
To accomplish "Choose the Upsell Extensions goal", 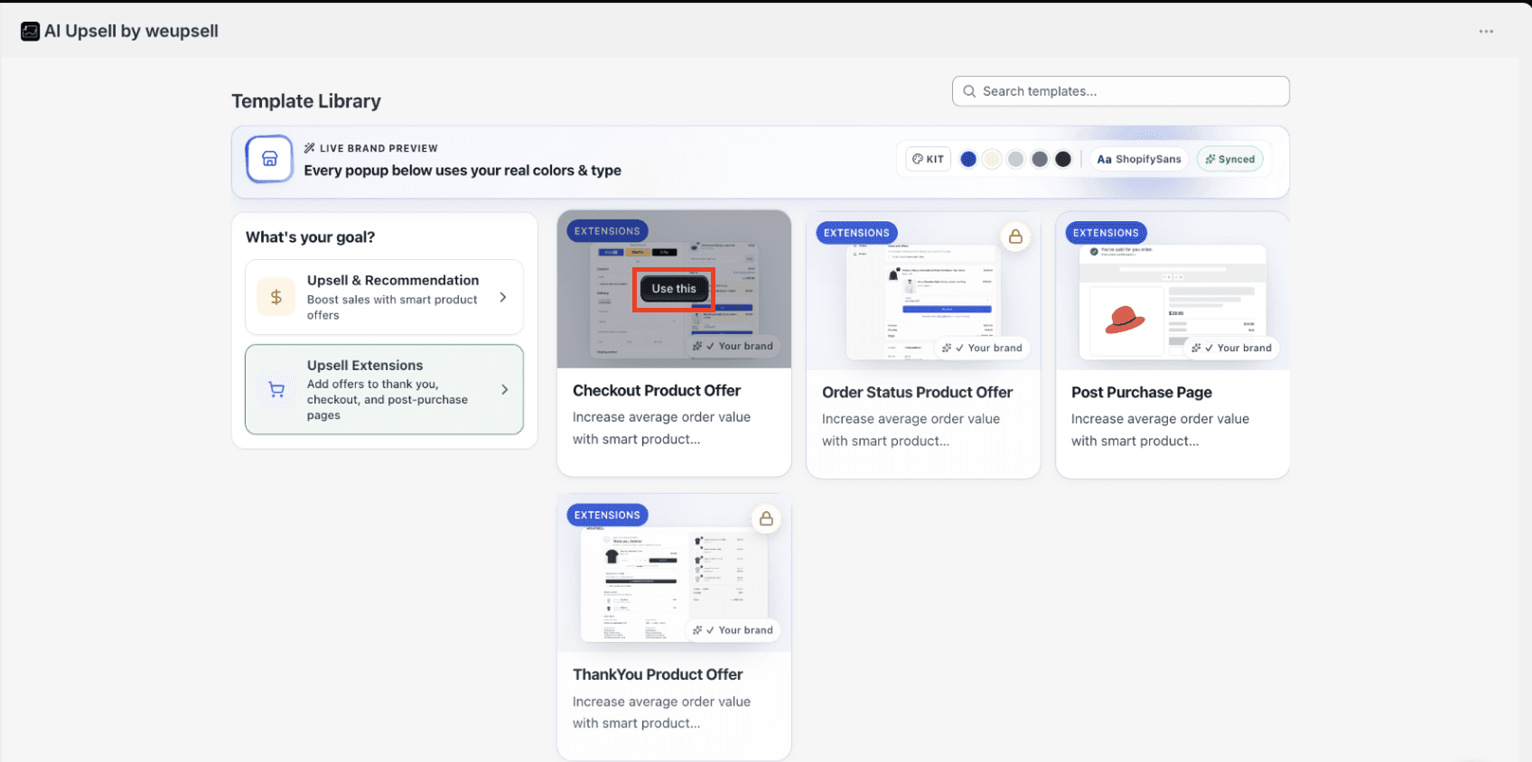I will 384,389.
